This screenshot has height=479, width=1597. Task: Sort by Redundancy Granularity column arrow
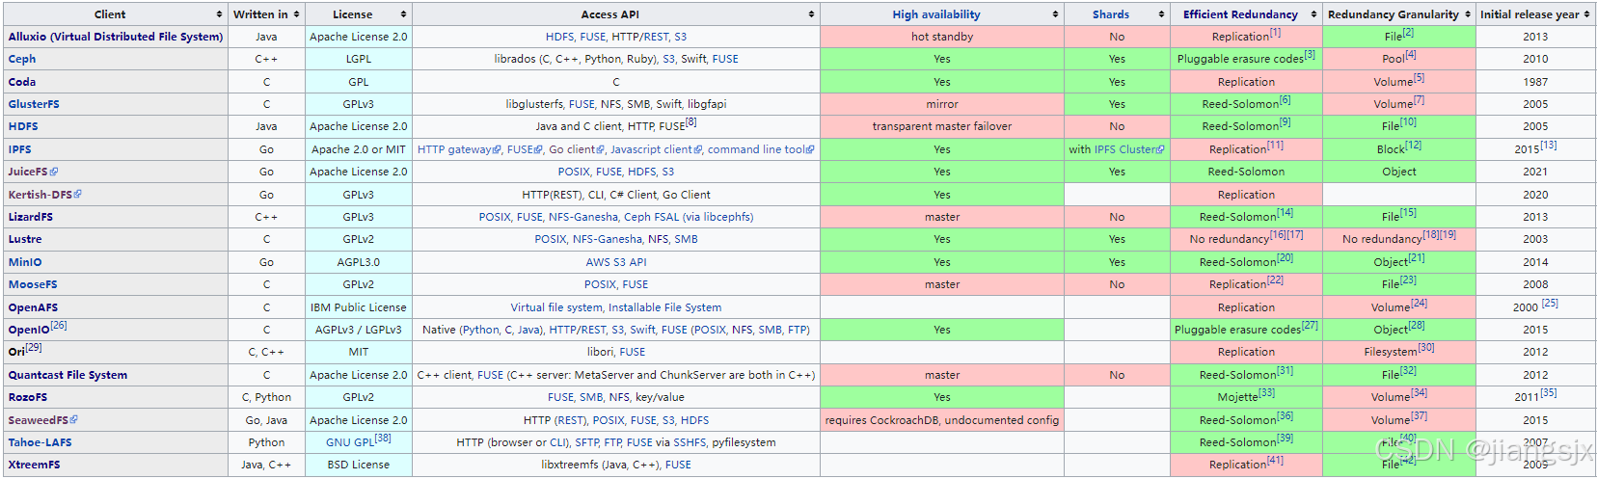pyautogui.click(x=1468, y=14)
